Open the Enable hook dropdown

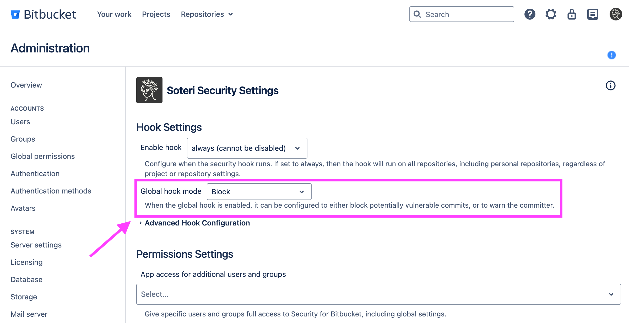(247, 148)
